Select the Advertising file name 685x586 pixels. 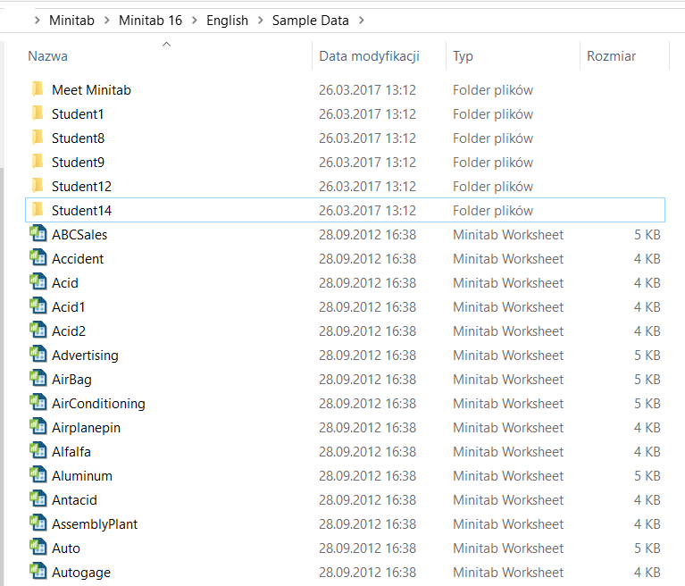tap(85, 356)
